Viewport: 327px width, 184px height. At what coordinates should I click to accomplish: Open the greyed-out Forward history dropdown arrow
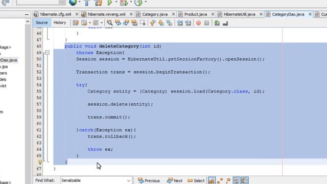point(102,22)
